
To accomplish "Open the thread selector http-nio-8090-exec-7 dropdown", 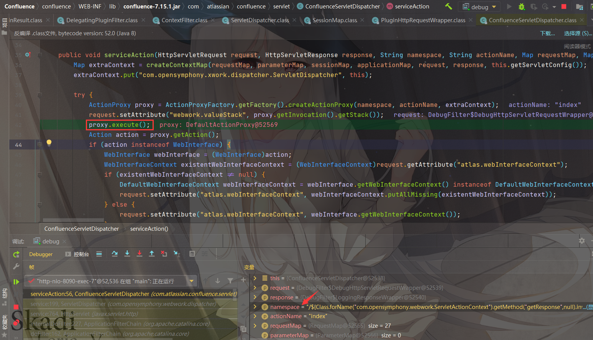I will click(x=111, y=281).
